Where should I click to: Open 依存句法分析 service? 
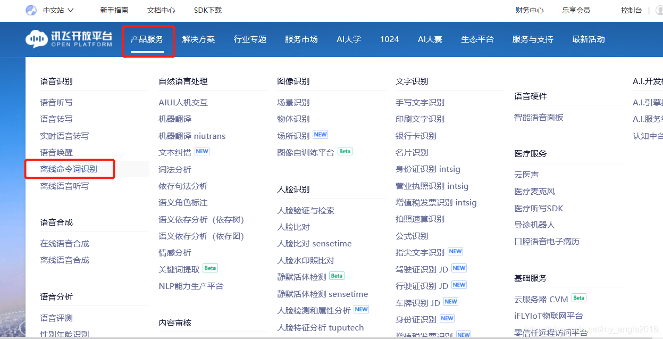[183, 186]
